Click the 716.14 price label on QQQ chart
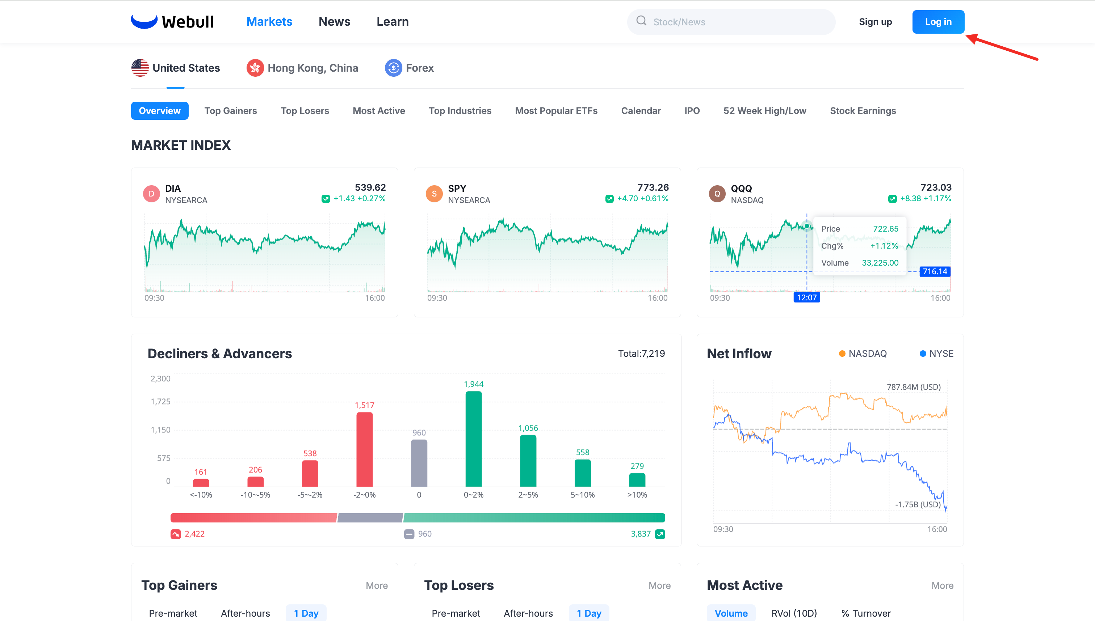 click(935, 272)
